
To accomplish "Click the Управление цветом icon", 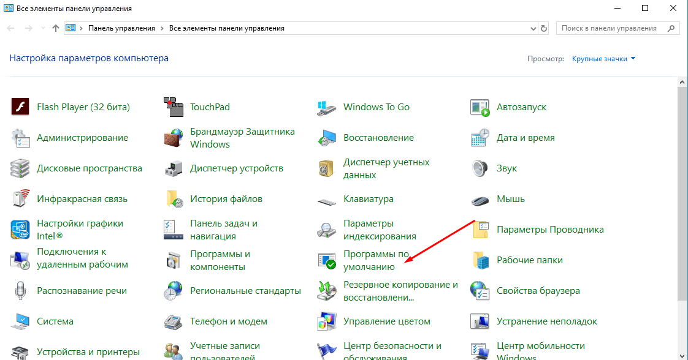I will coord(326,322).
